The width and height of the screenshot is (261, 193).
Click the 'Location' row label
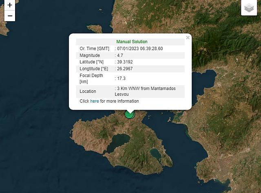88,91
